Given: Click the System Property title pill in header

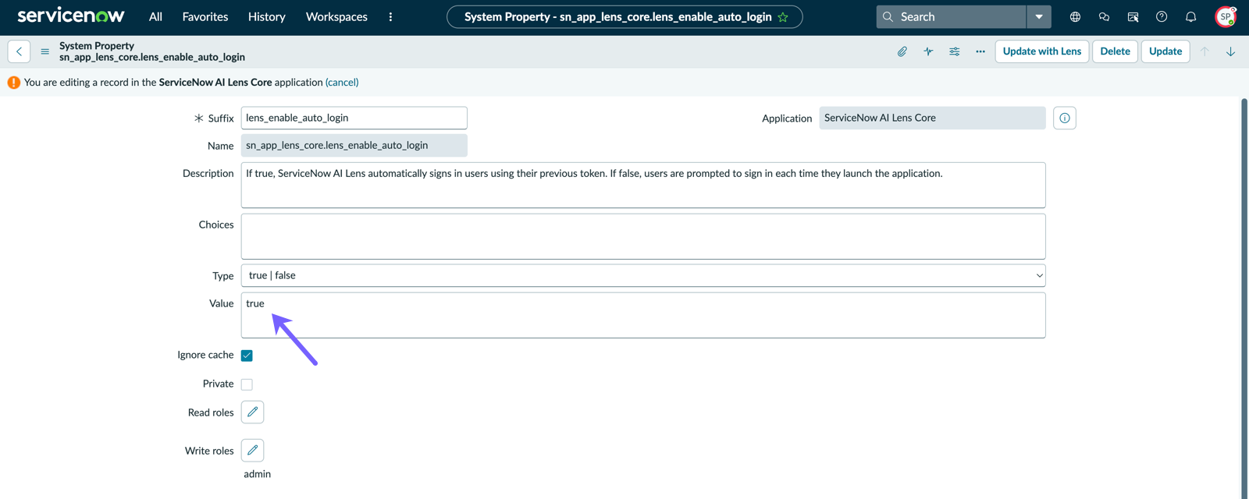Looking at the screenshot, I should click(624, 16).
